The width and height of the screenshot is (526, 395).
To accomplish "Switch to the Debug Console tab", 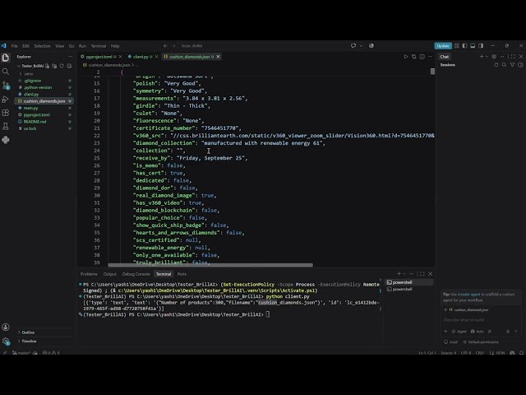I will click(136, 274).
